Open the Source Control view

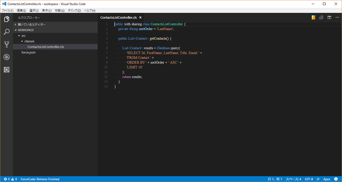point(6,44)
